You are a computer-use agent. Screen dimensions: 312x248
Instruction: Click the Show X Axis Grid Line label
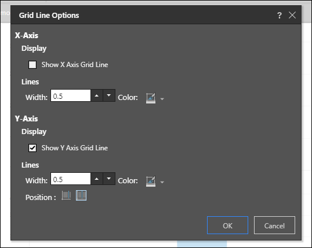pos(75,65)
